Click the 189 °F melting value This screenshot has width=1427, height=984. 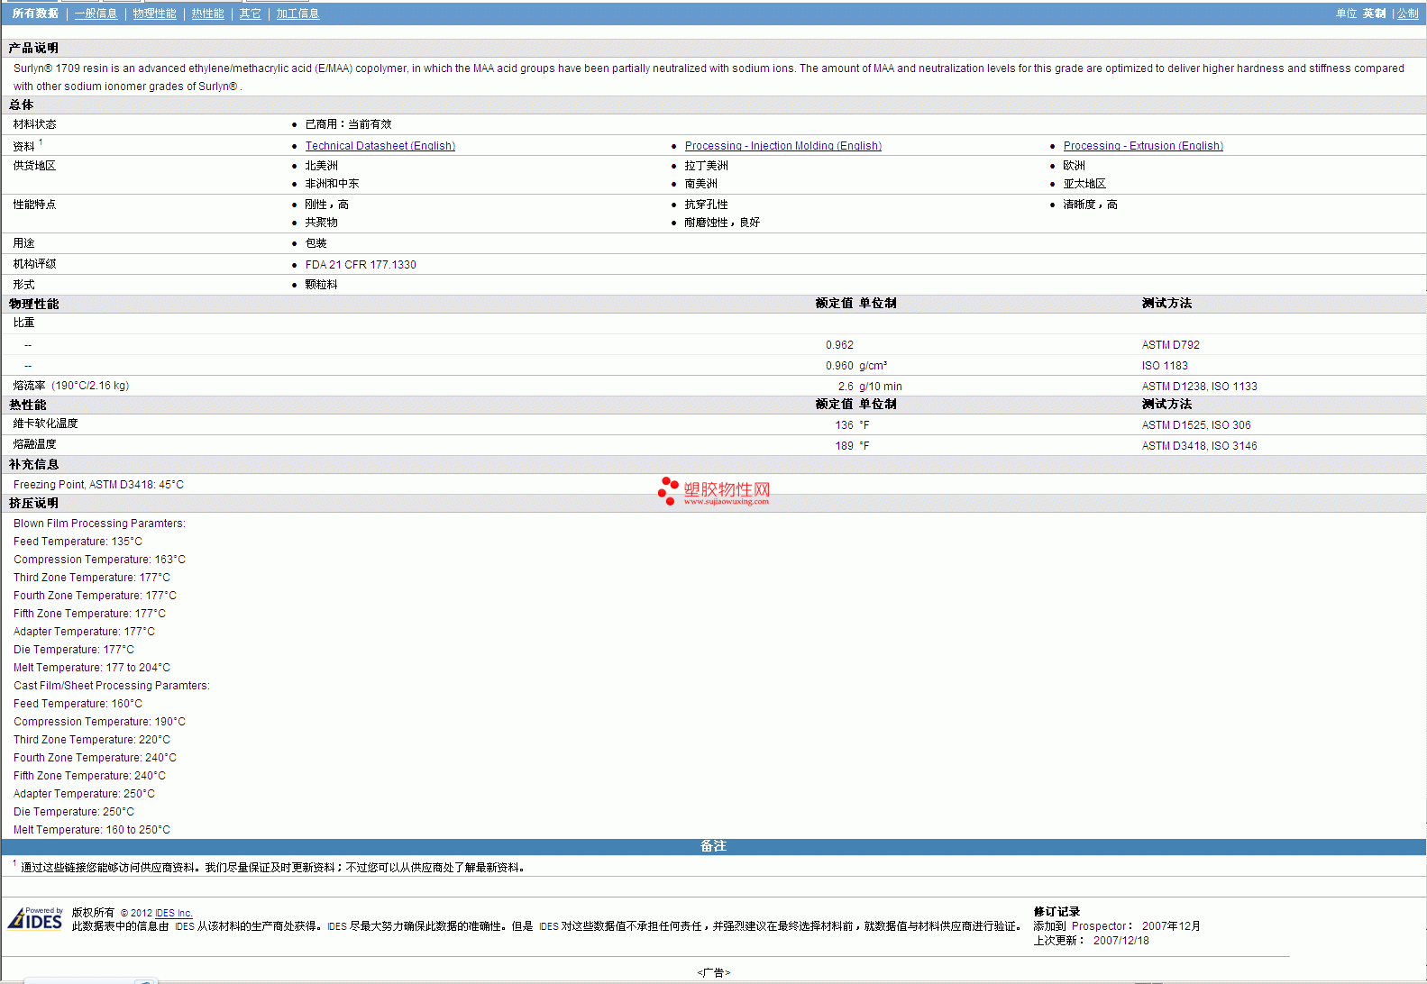coord(852,446)
